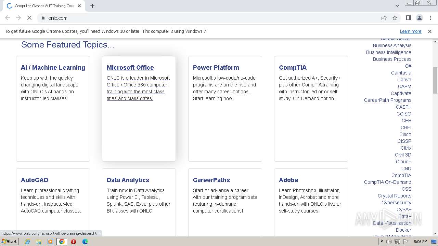Click the scrollbar down arrow
The image size is (438, 246).
click(435, 234)
